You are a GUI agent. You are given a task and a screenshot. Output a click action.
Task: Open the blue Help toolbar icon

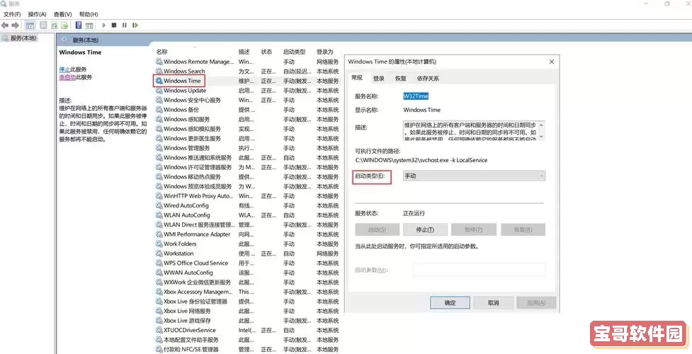79,25
